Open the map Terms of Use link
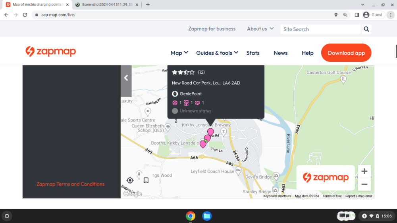The image size is (397, 223). (332, 196)
